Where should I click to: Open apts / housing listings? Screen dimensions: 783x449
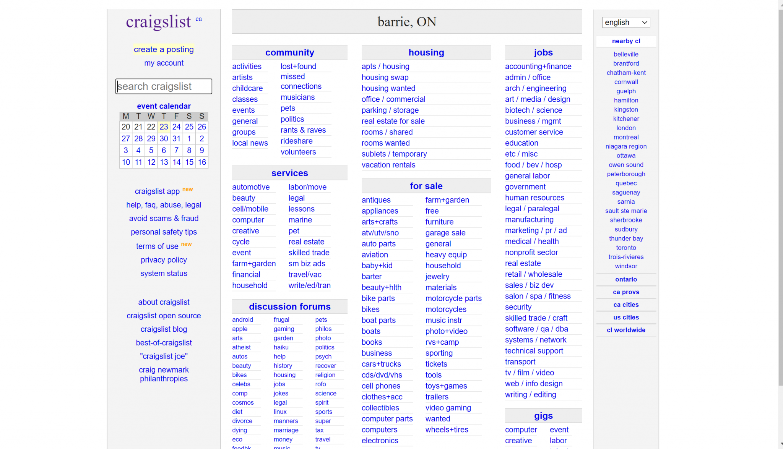(385, 66)
